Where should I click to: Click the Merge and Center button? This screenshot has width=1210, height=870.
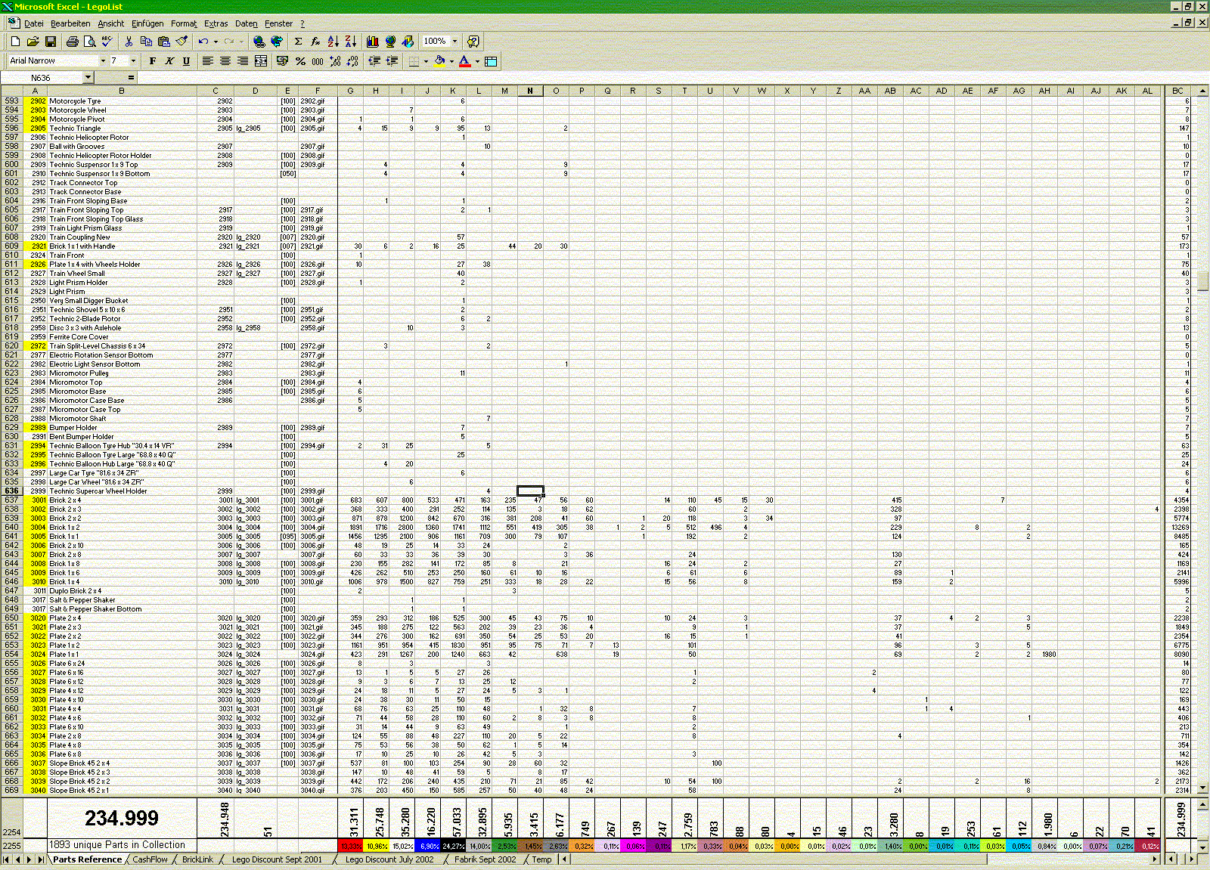pos(261,61)
